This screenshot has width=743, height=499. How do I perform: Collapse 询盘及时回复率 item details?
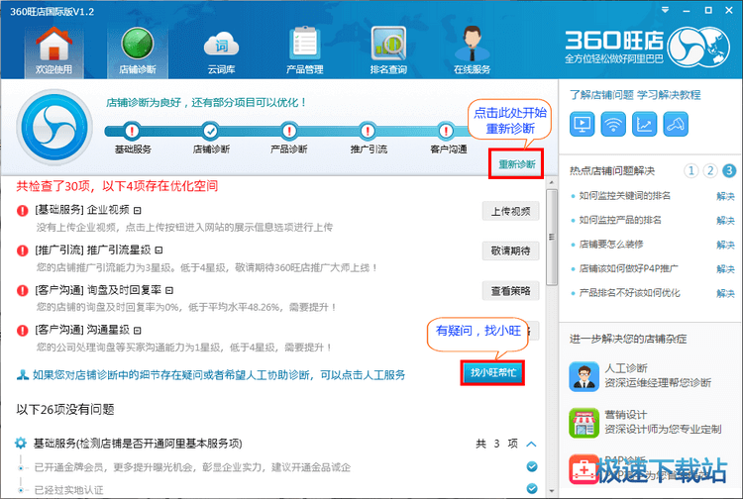click(169, 290)
